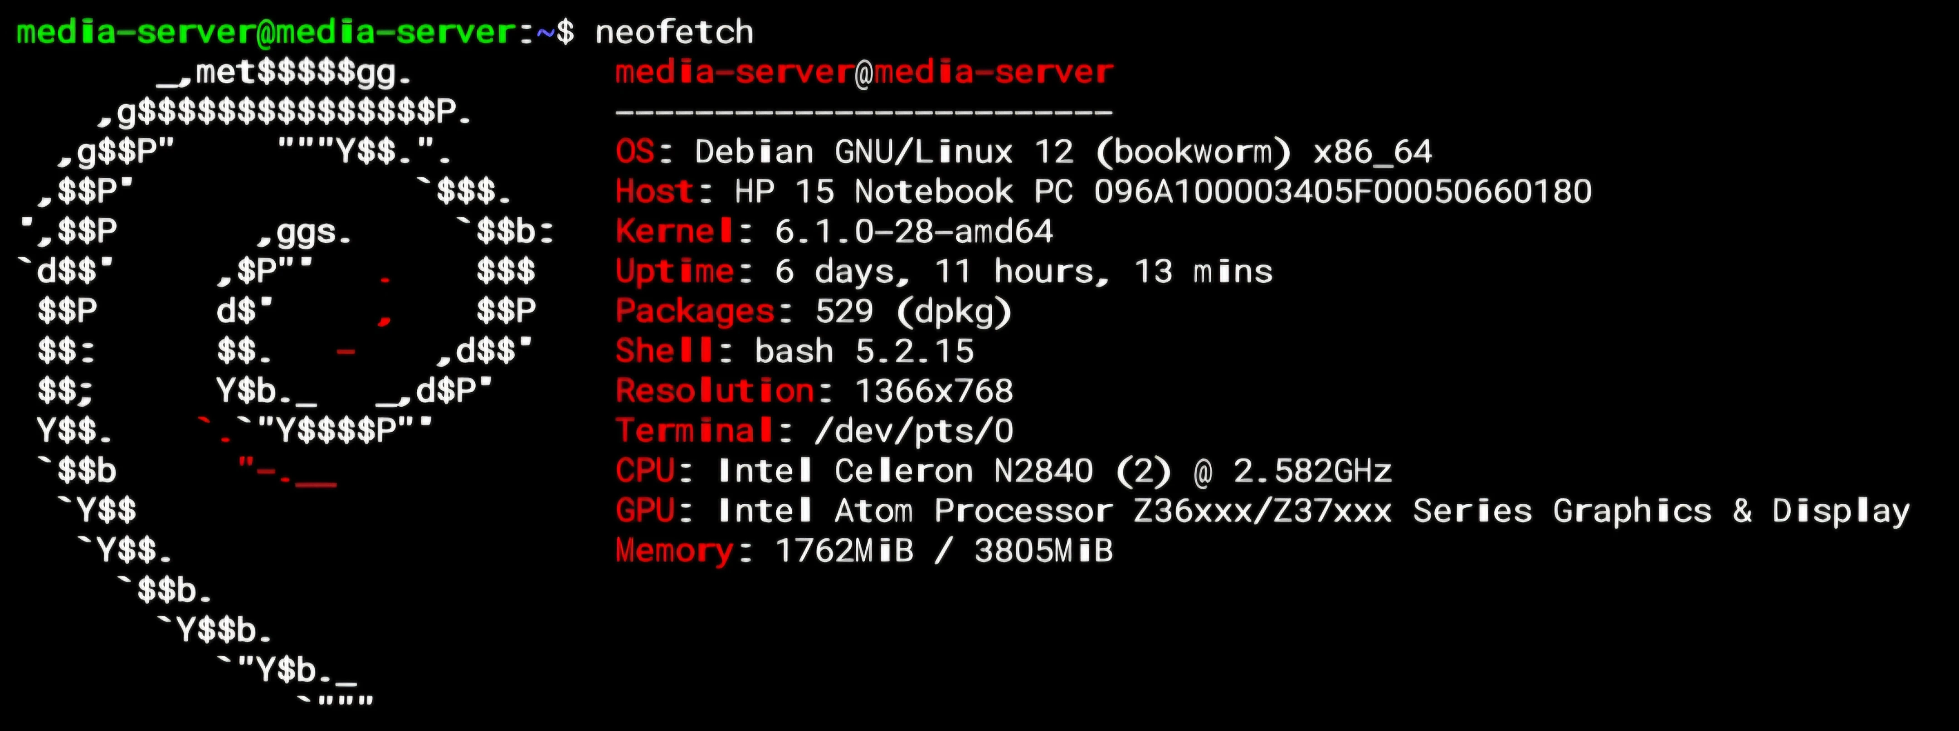Click the Host line with HP 15 Notebook

point(1103,192)
